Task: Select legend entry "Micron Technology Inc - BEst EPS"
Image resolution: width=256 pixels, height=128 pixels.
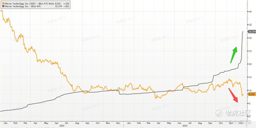Action: tap(23, 6)
